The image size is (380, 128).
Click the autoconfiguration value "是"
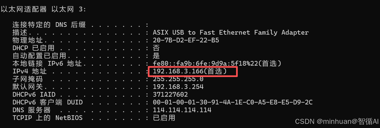click(156, 56)
